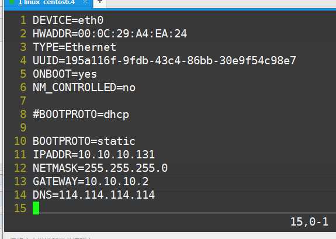Click line number 9 in the gutter
The width and height of the screenshot is (336, 239).
[23, 128]
